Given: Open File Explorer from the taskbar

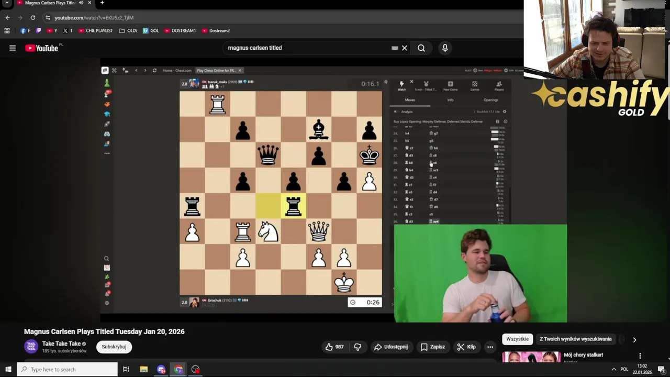Looking at the screenshot, I should [x=144, y=370].
